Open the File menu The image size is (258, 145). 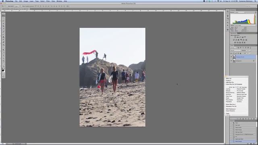[x=16, y=1]
